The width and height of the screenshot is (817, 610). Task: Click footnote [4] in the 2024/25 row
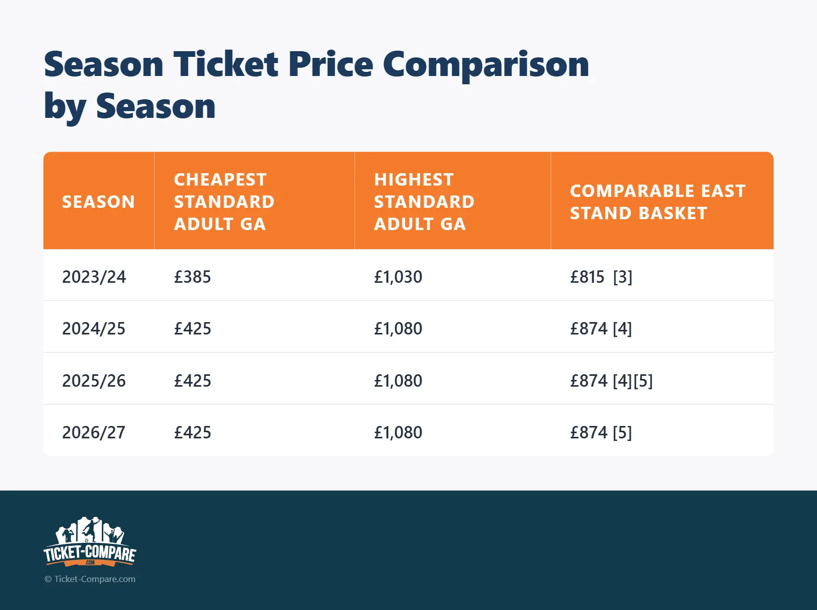click(x=622, y=329)
